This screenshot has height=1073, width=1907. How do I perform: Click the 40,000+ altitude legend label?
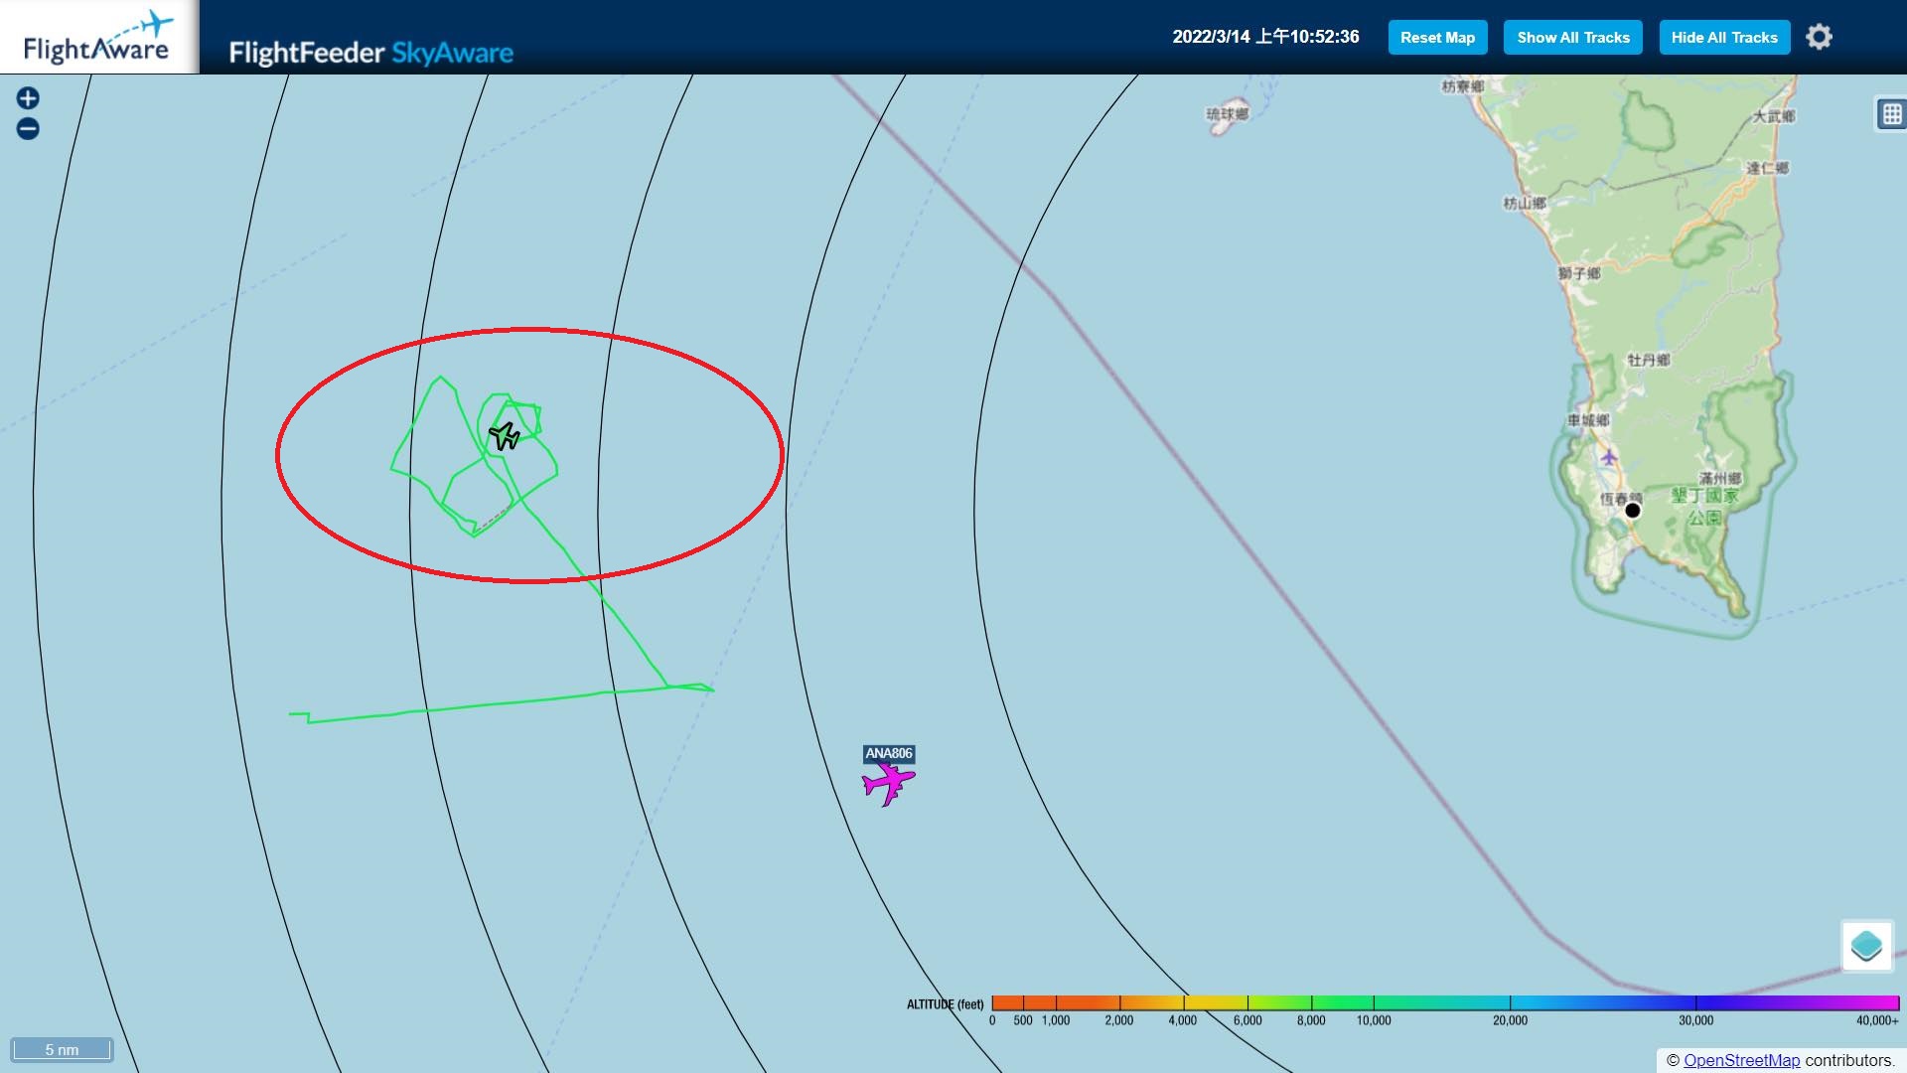[1877, 1020]
